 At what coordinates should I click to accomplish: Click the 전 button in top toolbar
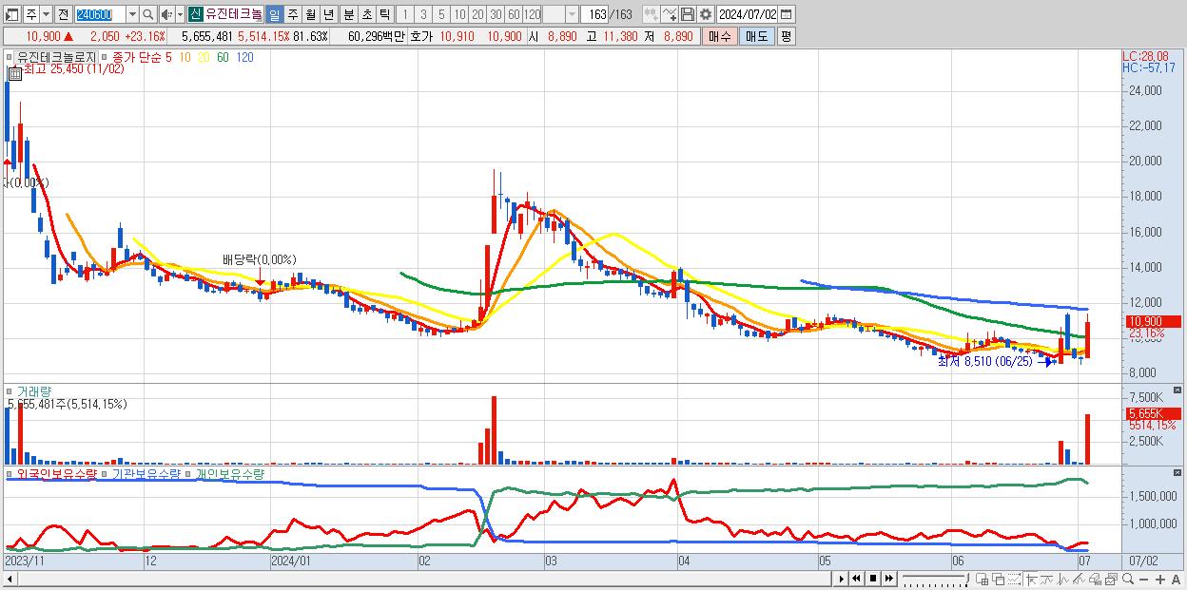[x=64, y=14]
